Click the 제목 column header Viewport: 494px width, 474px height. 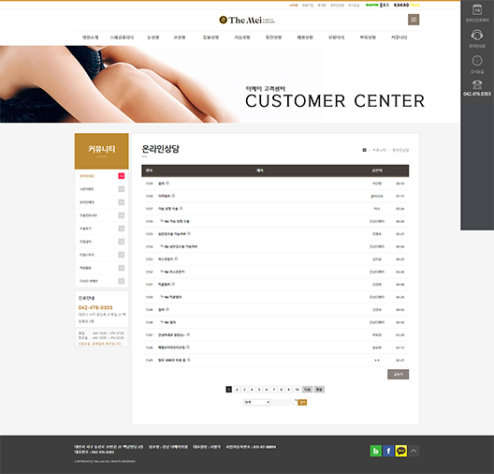coord(259,170)
